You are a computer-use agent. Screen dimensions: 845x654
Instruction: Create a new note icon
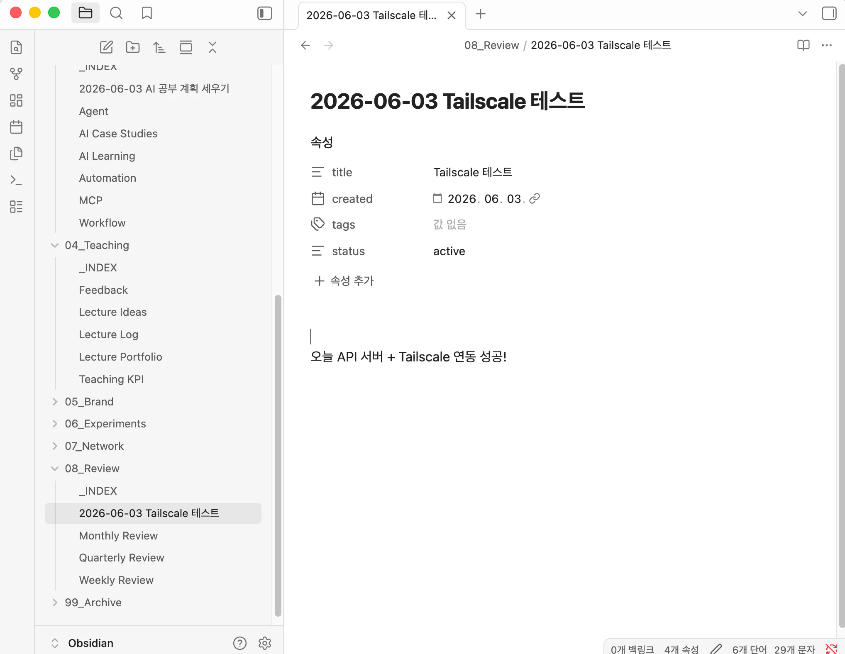pos(106,47)
